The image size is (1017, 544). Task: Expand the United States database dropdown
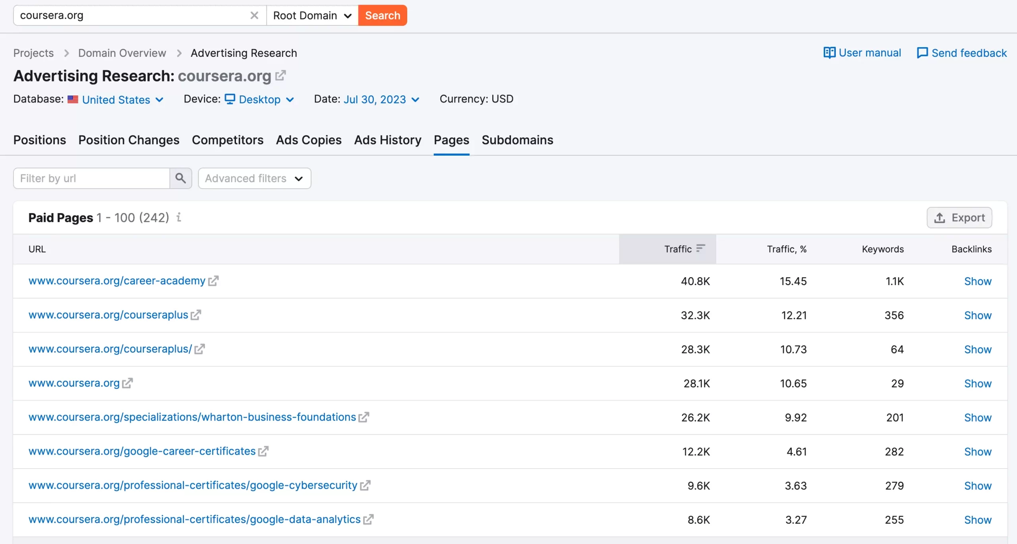[x=122, y=100]
